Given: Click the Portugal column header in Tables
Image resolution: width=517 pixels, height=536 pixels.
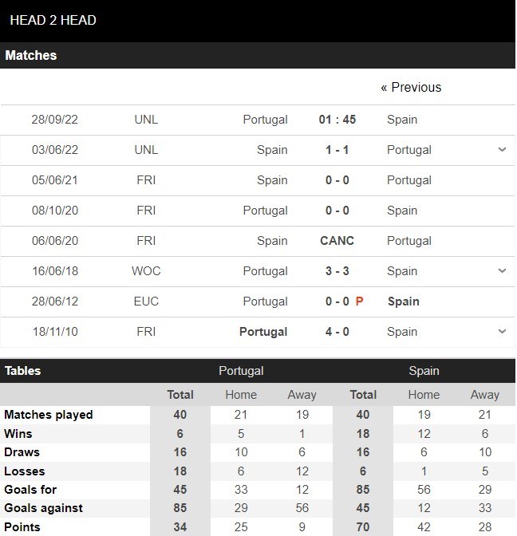Looking at the screenshot, I should (x=241, y=371).
